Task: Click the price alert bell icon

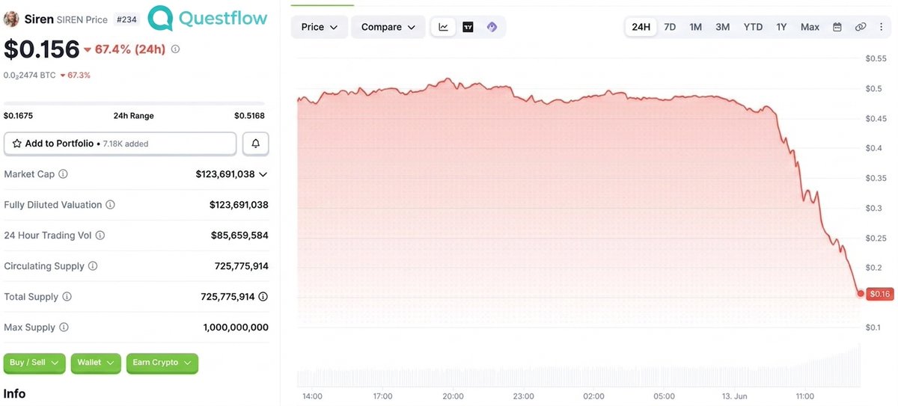Action: [x=255, y=144]
